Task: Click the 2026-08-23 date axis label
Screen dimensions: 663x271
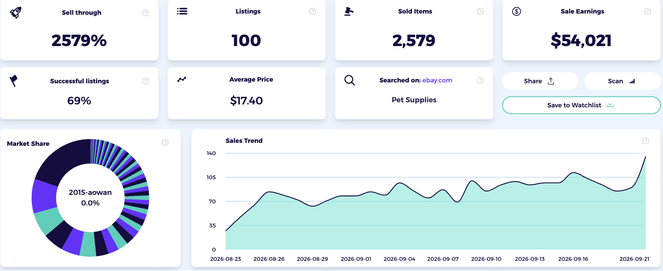Action: tap(225, 259)
